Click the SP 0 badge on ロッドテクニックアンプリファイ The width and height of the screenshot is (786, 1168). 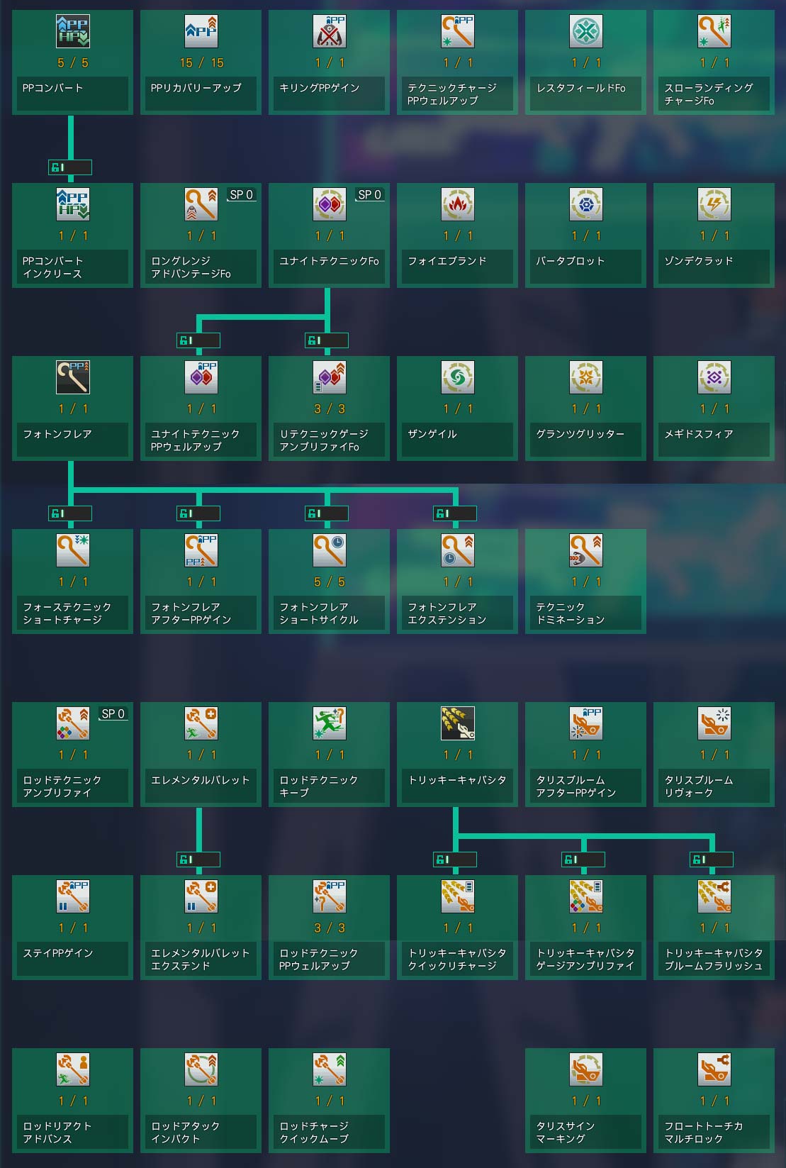coord(113,713)
